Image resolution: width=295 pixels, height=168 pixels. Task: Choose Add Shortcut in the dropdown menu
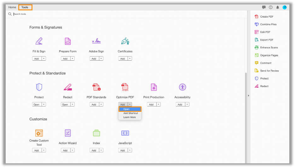click(130, 113)
